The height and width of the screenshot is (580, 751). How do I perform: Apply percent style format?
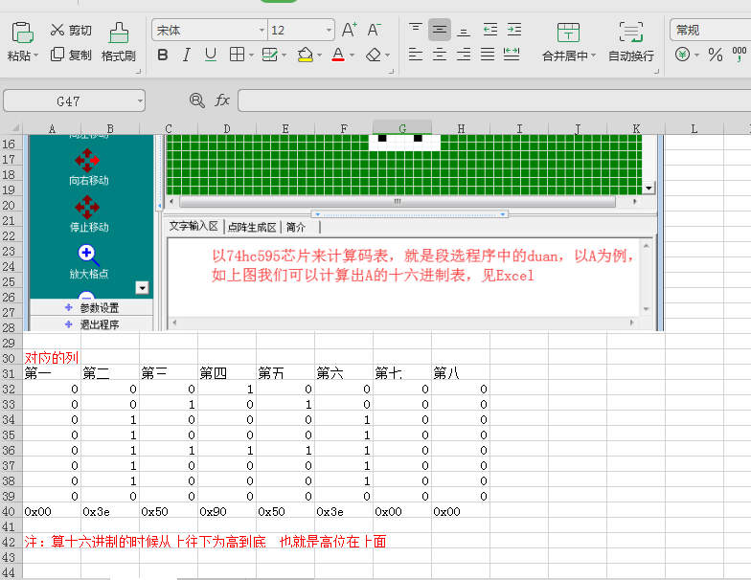(x=716, y=54)
